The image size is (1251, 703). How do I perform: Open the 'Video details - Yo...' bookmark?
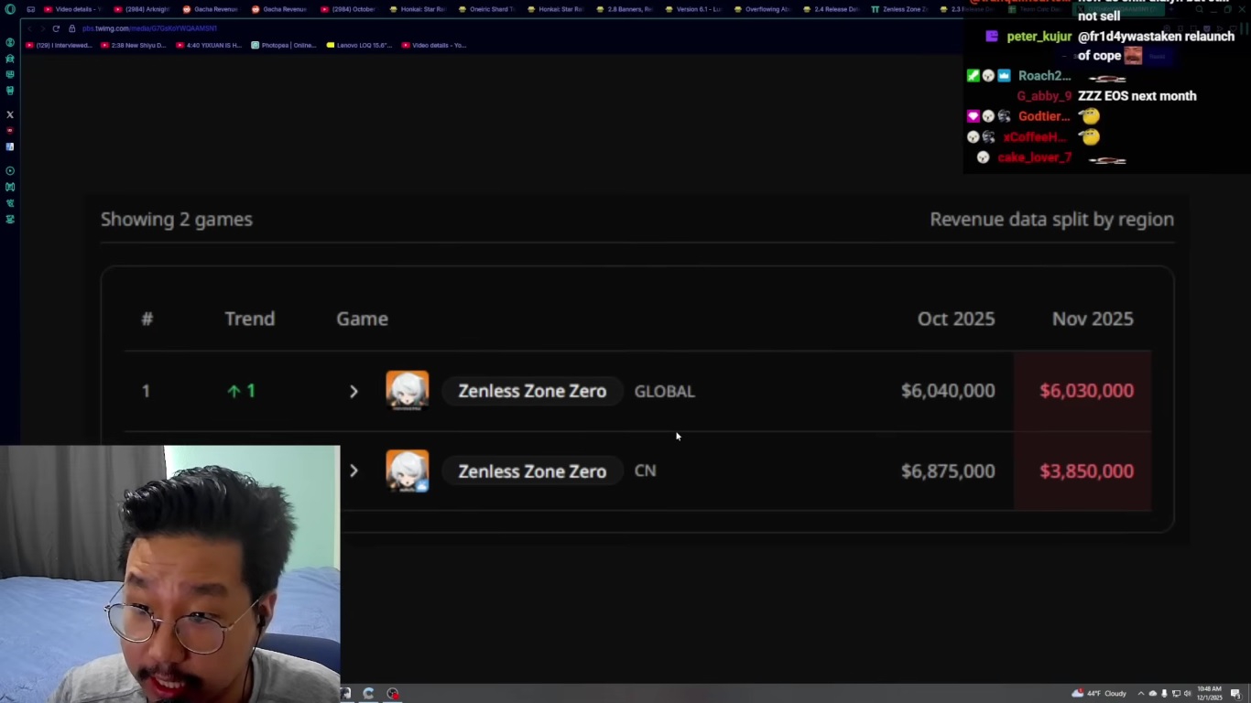(434, 45)
